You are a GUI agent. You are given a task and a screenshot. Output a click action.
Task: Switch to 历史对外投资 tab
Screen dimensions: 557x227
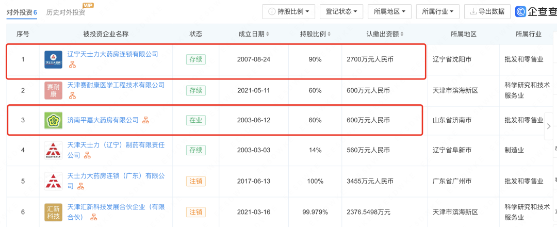tap(65, 12)
